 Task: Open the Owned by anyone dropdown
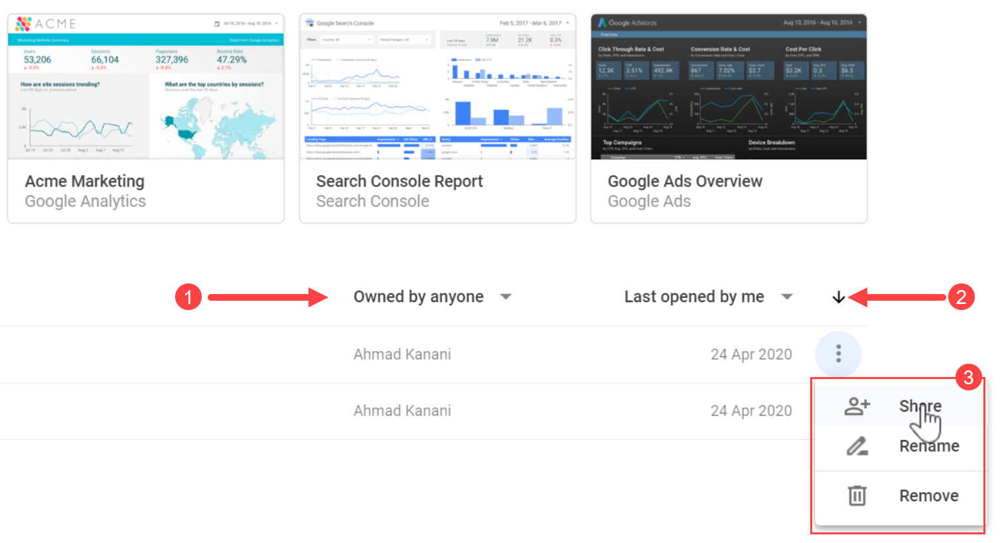[x=433, y=297]
